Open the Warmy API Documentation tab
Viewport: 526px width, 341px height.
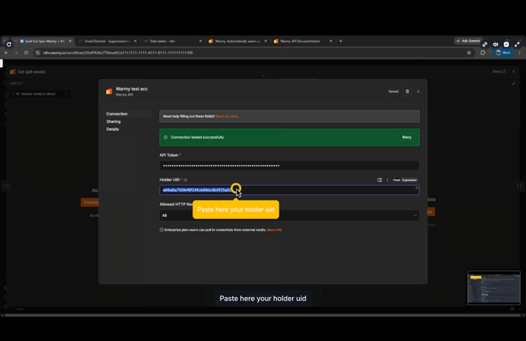point(300,42)
